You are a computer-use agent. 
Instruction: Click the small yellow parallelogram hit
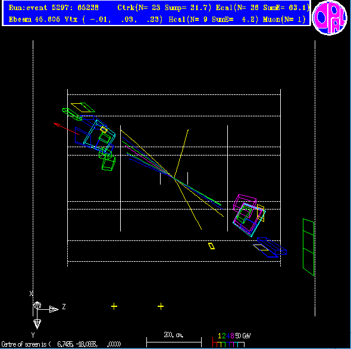[x=211, y=246]
